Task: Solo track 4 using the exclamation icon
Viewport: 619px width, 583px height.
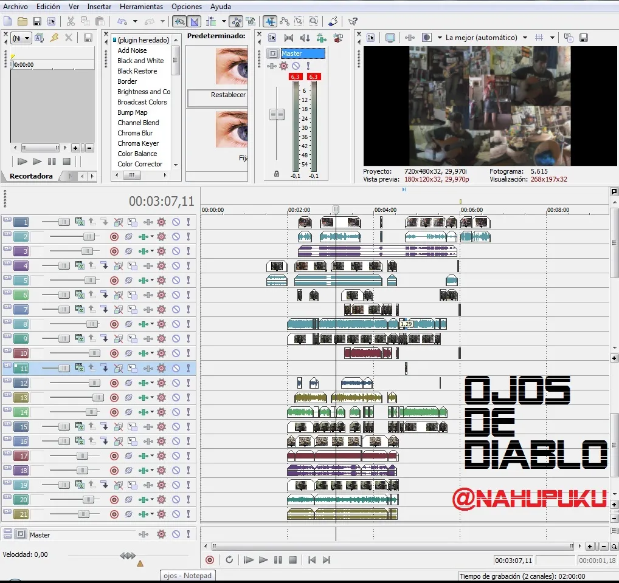Action: pos(188,266)
